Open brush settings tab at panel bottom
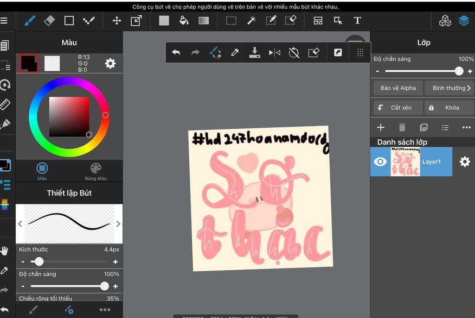This screenshot has height=318, width=475. [69, 310]
